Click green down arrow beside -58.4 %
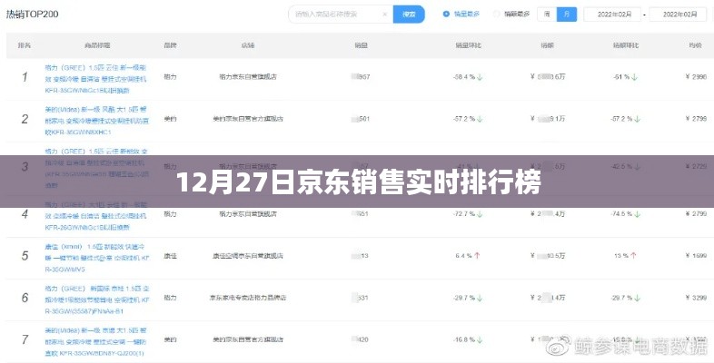The height and width of the screenshot is (363, 714). 480,77
